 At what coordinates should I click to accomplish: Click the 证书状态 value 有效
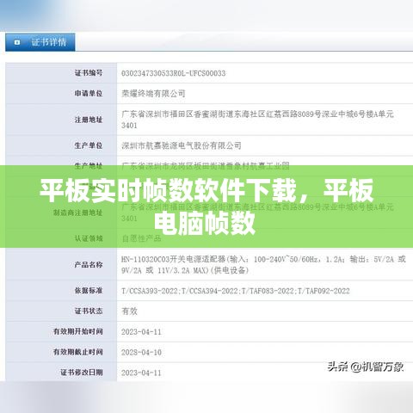(x=130, y=311)
